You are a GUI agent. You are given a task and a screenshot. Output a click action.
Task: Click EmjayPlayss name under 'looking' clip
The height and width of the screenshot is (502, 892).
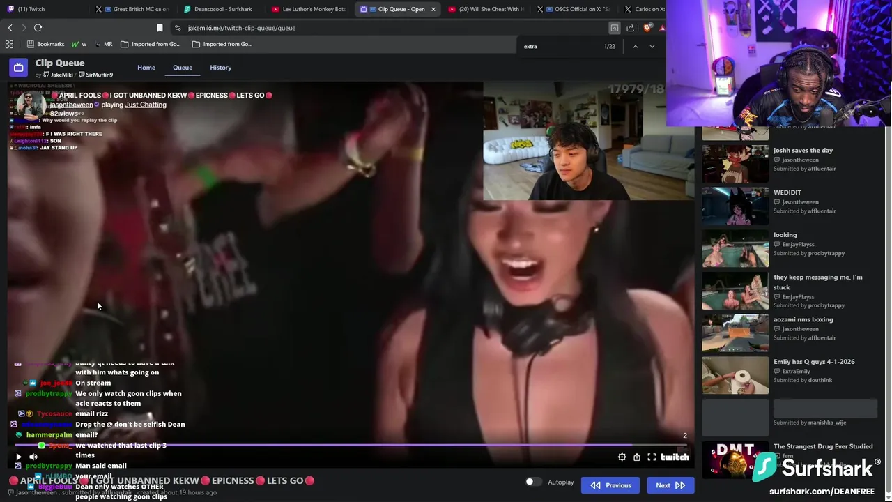798,245
